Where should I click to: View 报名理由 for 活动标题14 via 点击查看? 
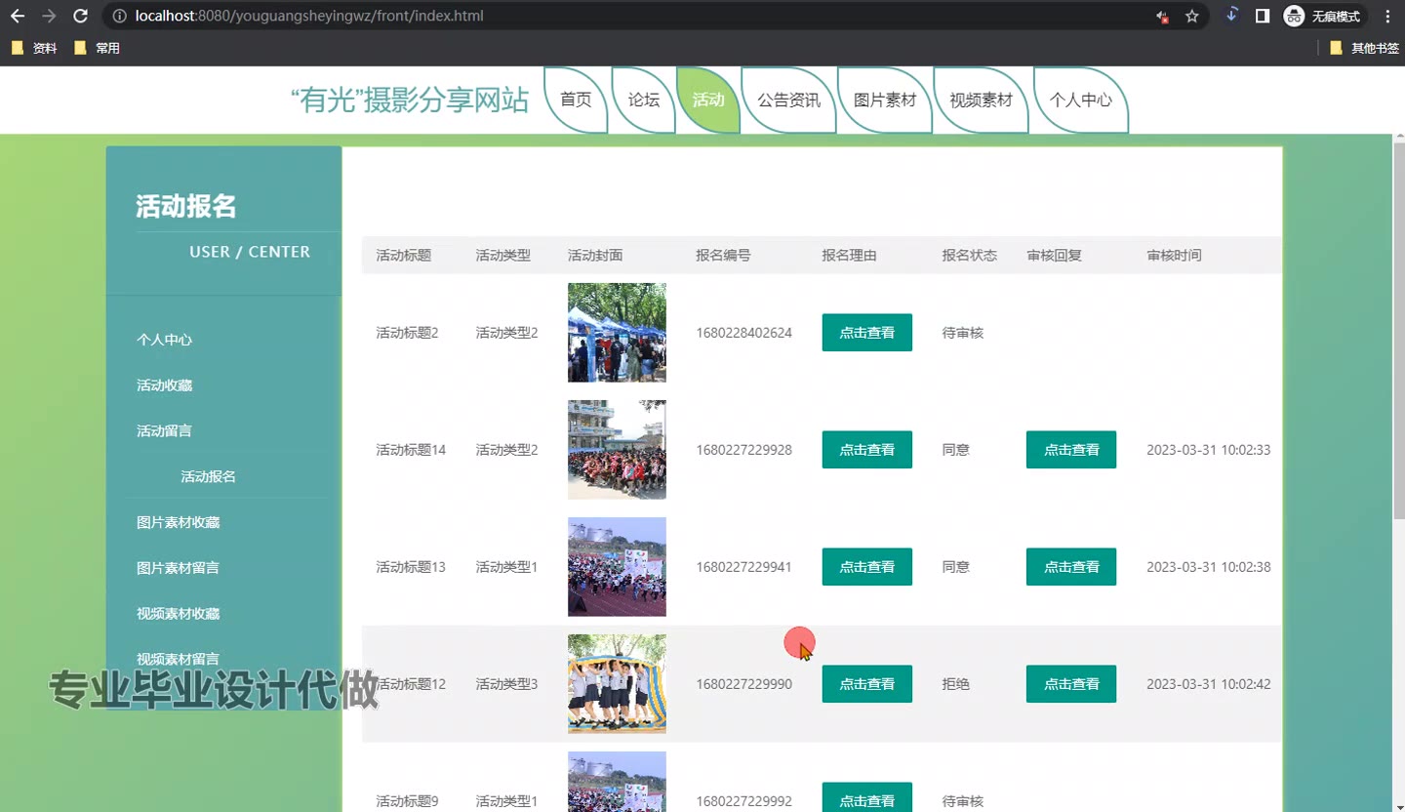[x=867, y=450]
